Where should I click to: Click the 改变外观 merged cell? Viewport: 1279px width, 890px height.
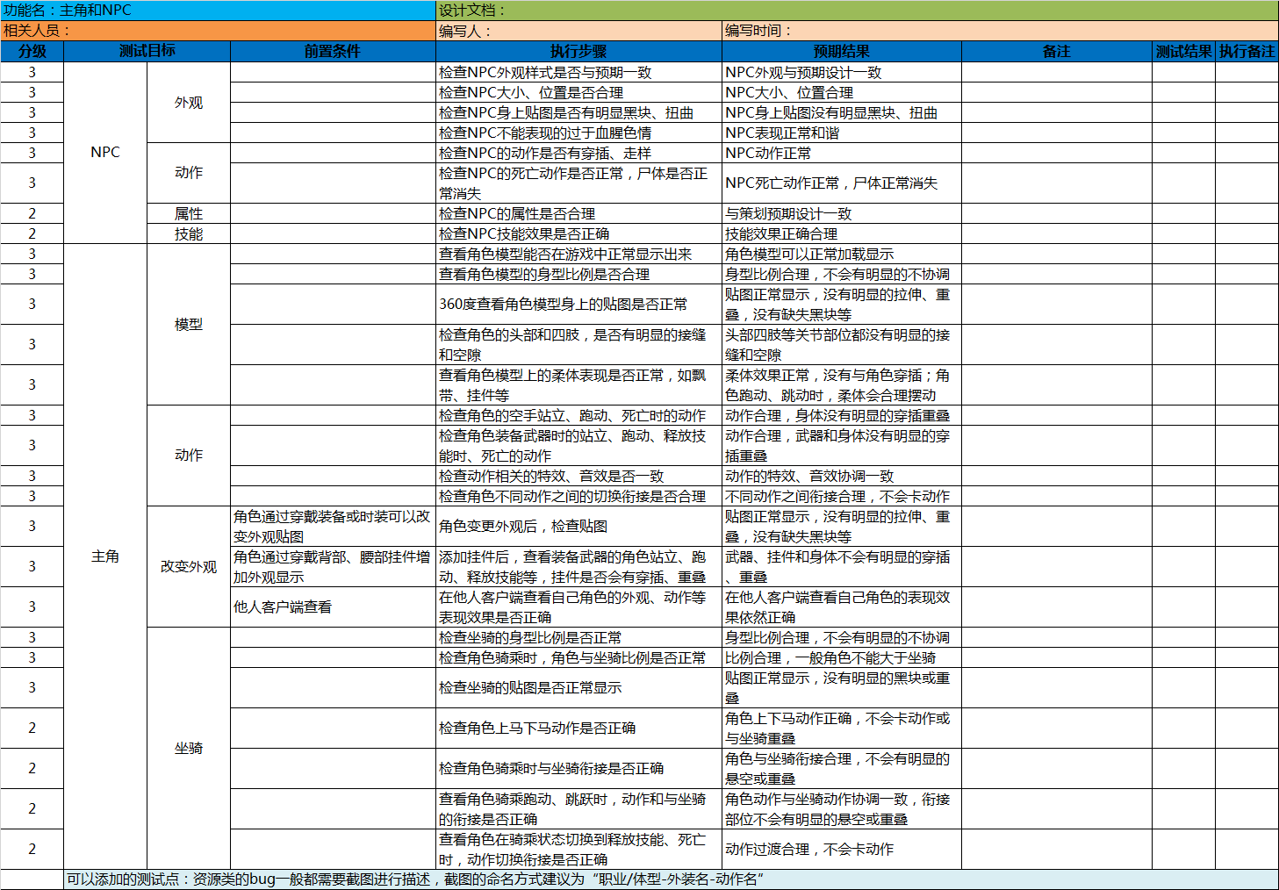pos(189,567)
